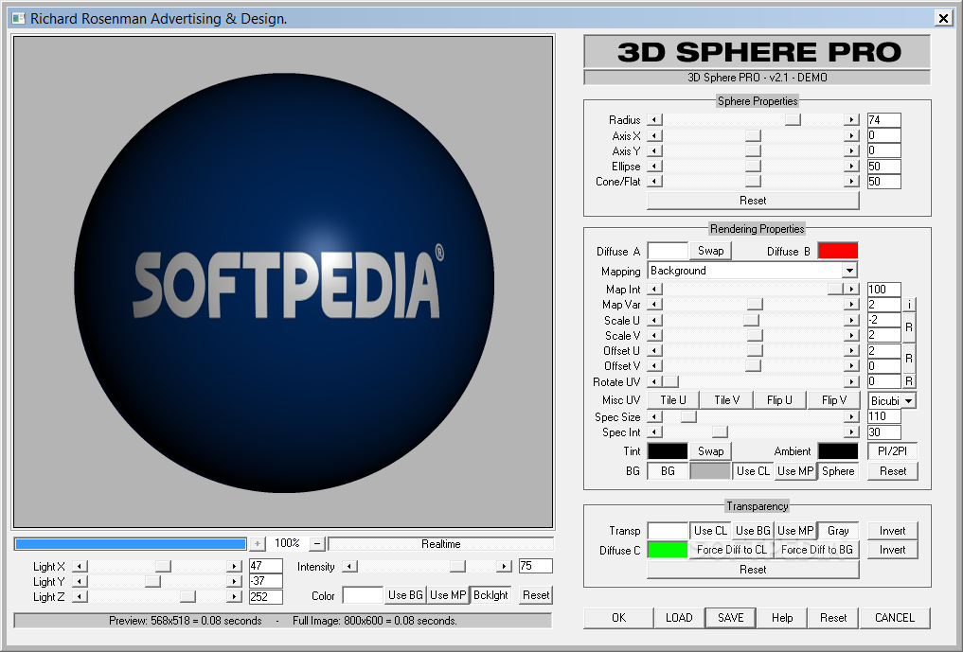The width and height of the screenshot is (963, 652).
Task: Click the PI/2PI button
Action: coord(892,451)
